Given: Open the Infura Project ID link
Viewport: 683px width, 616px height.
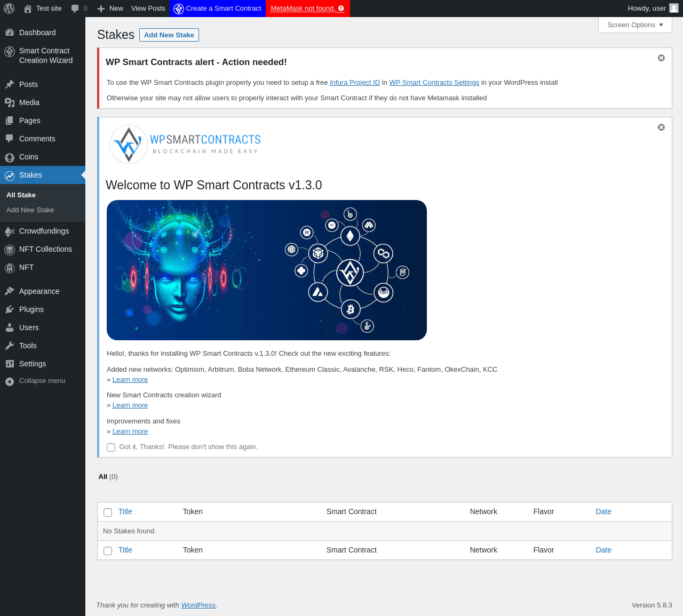Looking at the screenshot, I should pyautogui.click(x=355, y=83).
